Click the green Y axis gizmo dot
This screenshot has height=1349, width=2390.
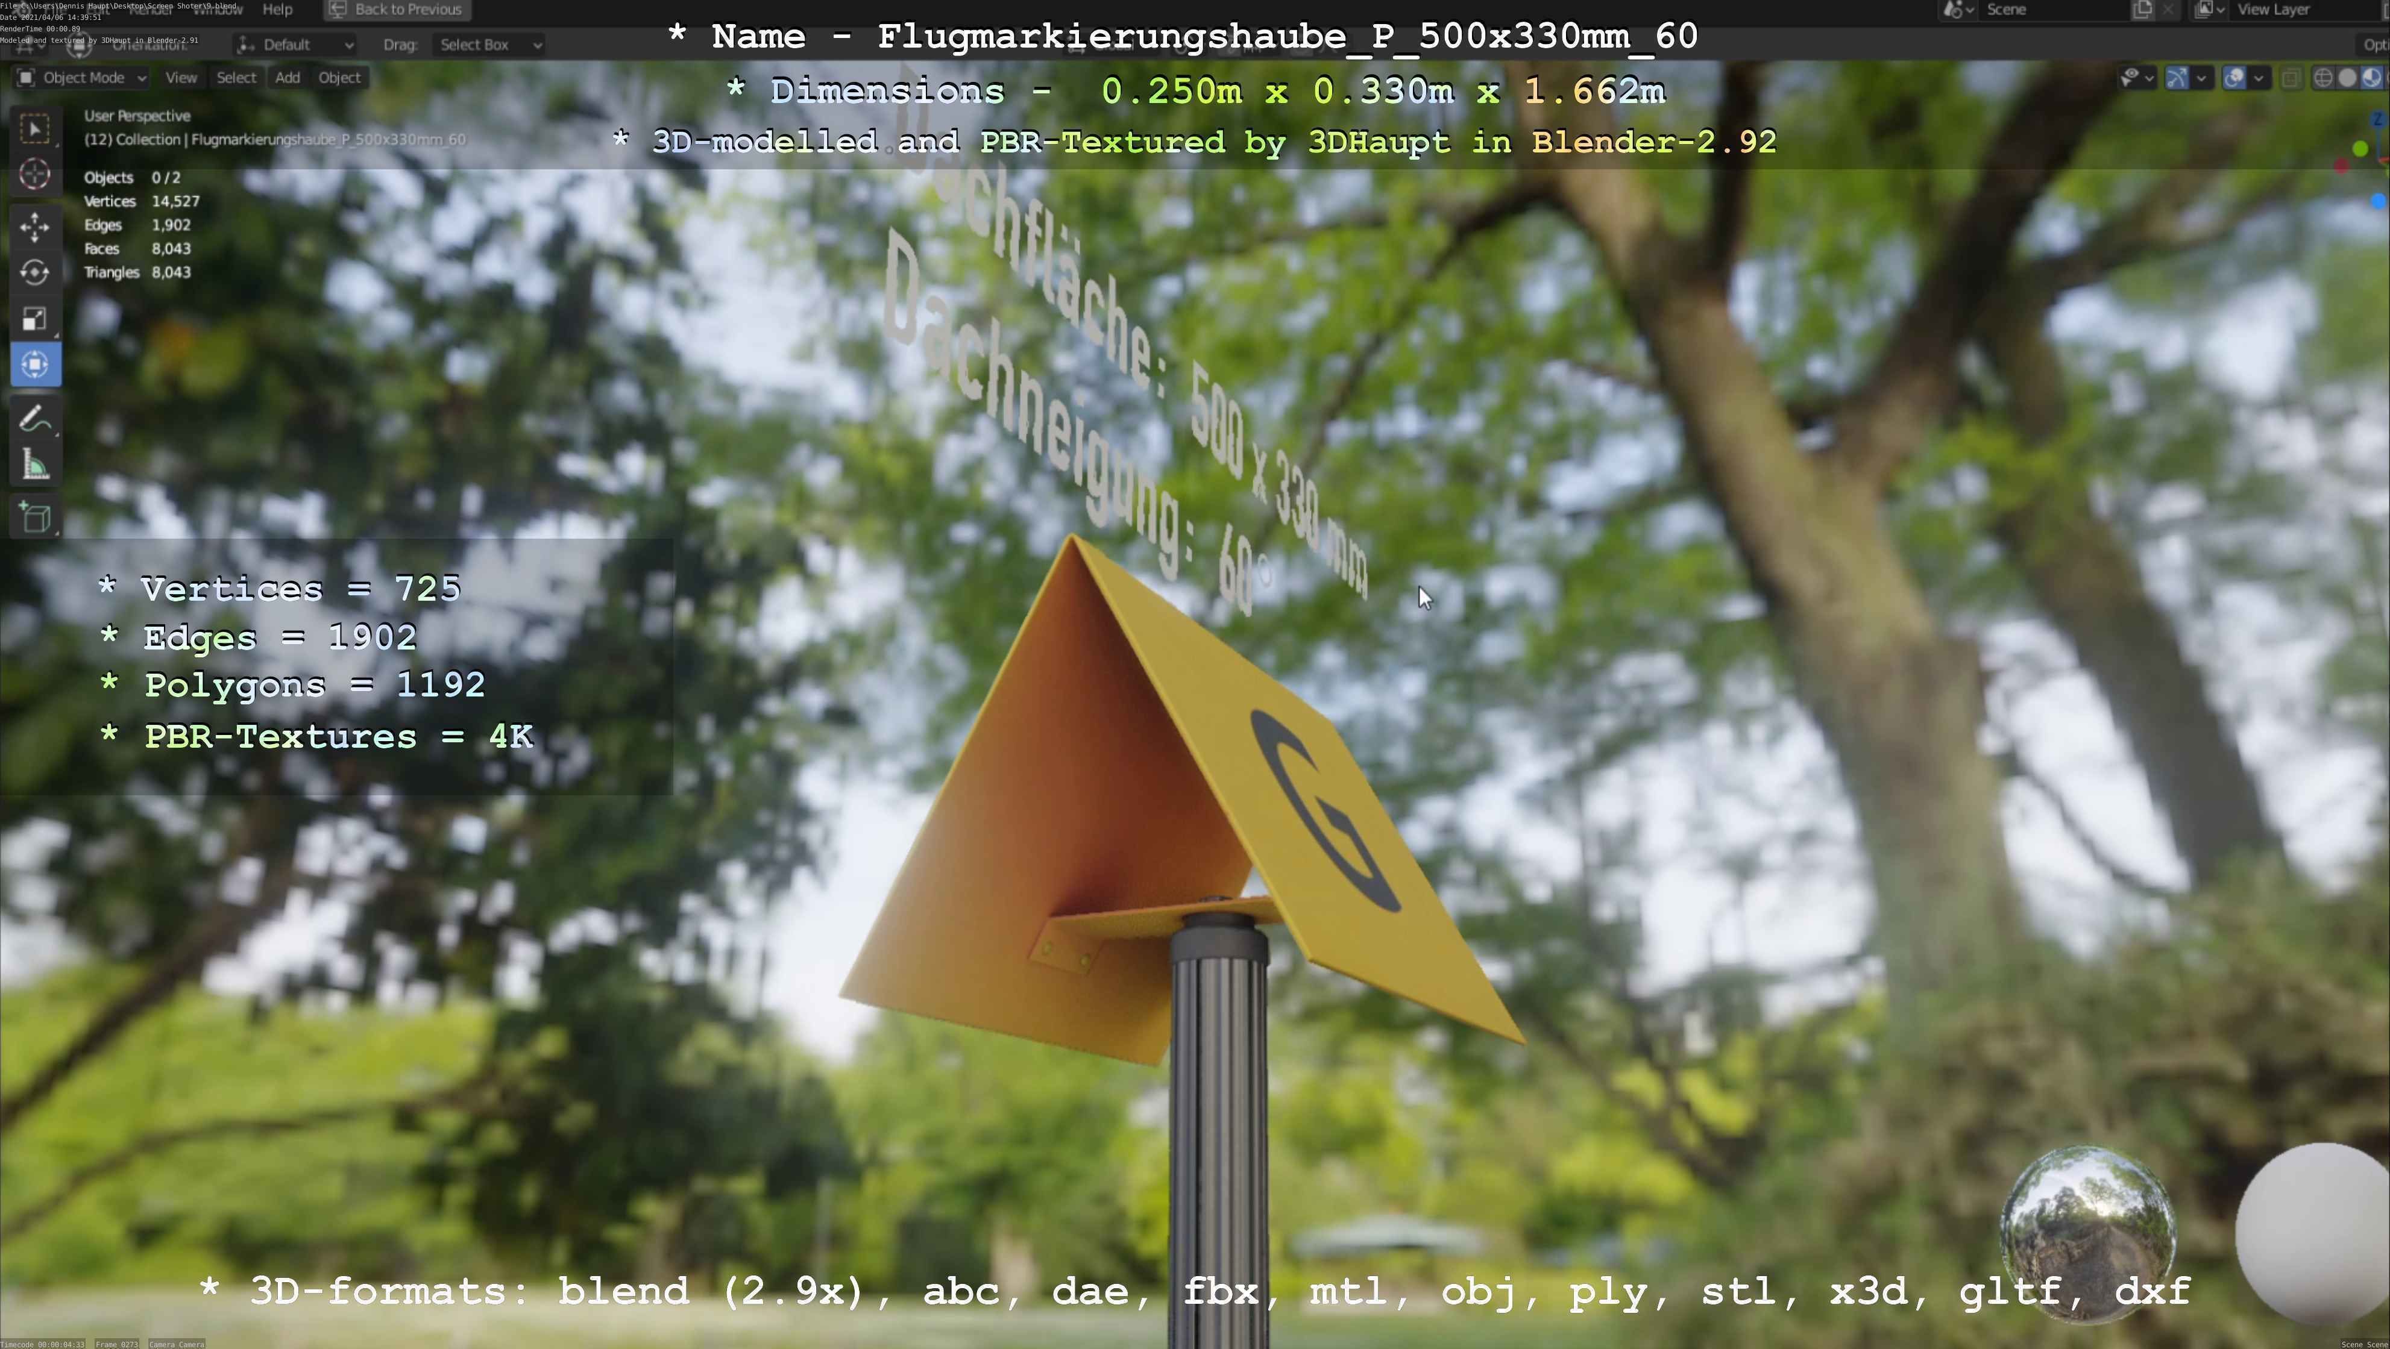[x=2360, y=148]
